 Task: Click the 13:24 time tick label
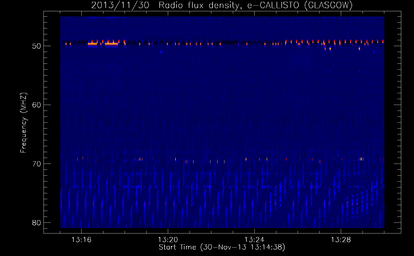(254, 240)
